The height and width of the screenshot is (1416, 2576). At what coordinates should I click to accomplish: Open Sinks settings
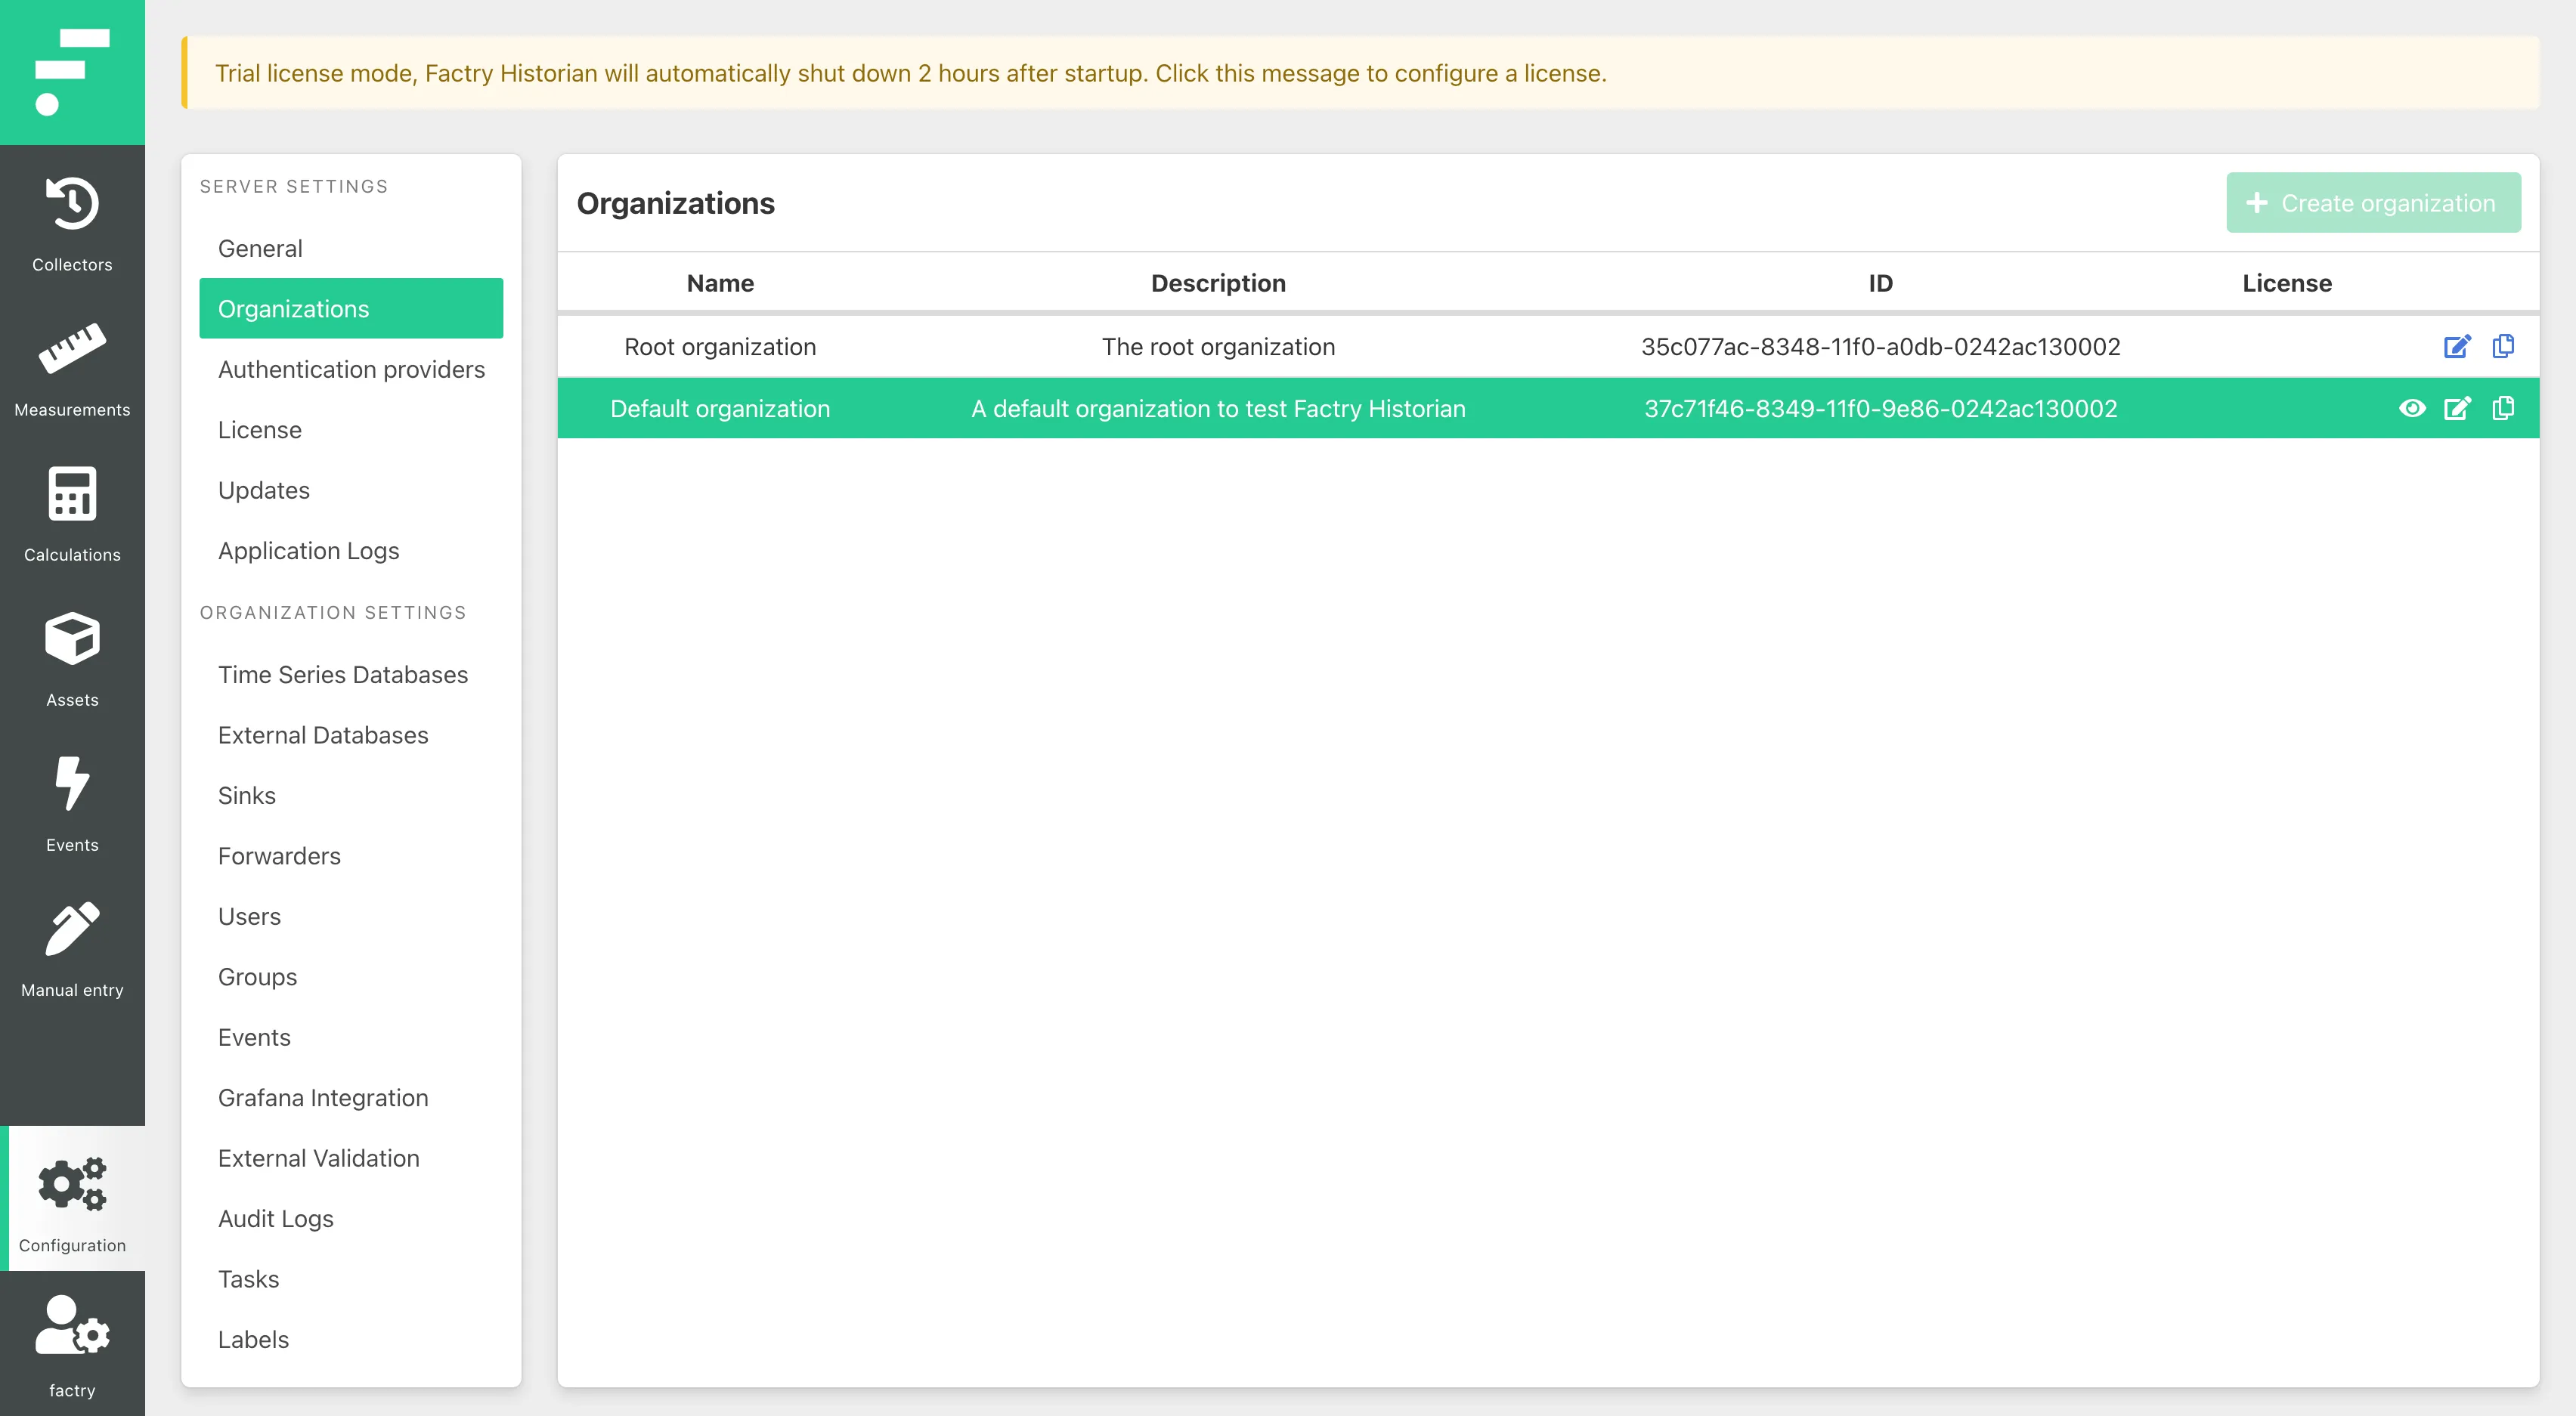[351, 795]
